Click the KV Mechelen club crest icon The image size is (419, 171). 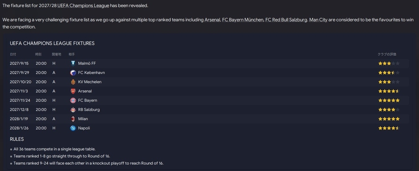point(73,82)
